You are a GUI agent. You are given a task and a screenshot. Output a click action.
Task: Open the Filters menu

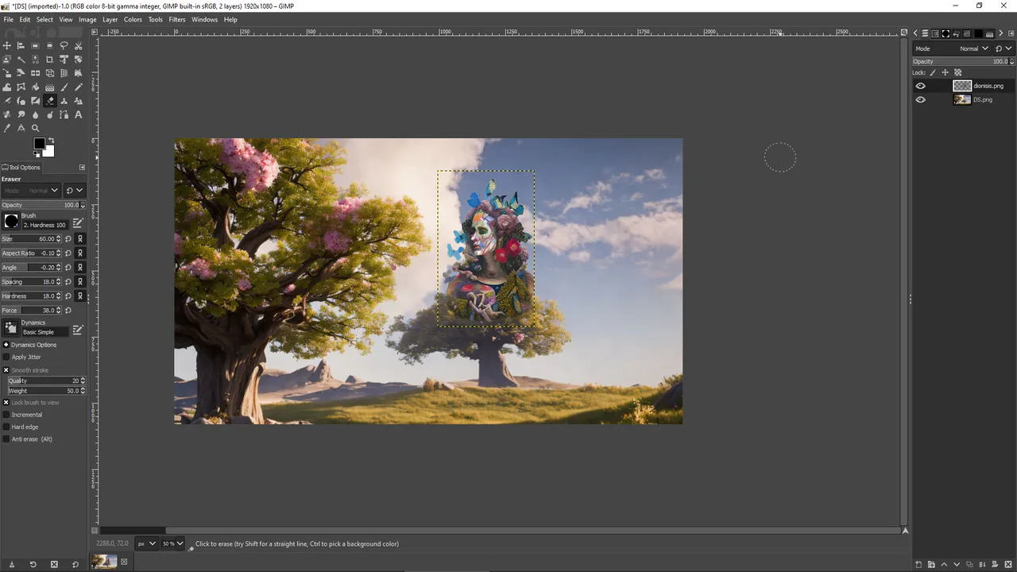(x=177, y=19)
